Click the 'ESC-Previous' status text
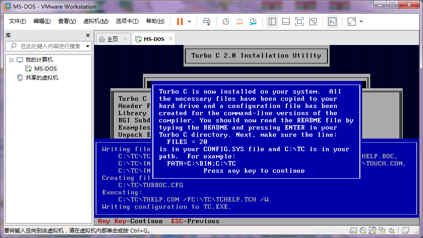The width and height of the screenshot is (423, 238). pos(195,221)
